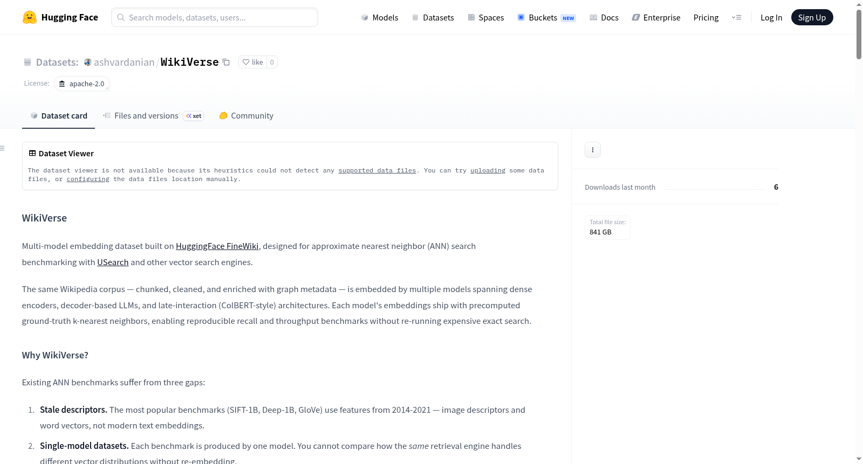Image resolution: width=863 pixels, height=464 pixels.
Task: Click the Sign Up button
Action: coord(812,17)
